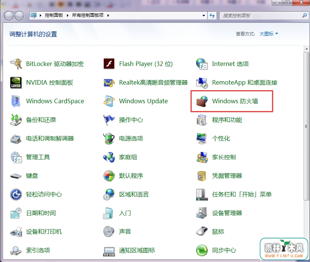Viewport: 310px width, 262px height.
Task: Open the 区域和语言 link
Action: [134, 195]
